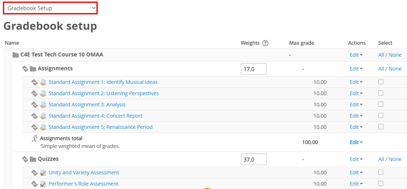
Task: Select Standard Assignment 4: Concert Report checkbox
Action: tap(381, 116)
